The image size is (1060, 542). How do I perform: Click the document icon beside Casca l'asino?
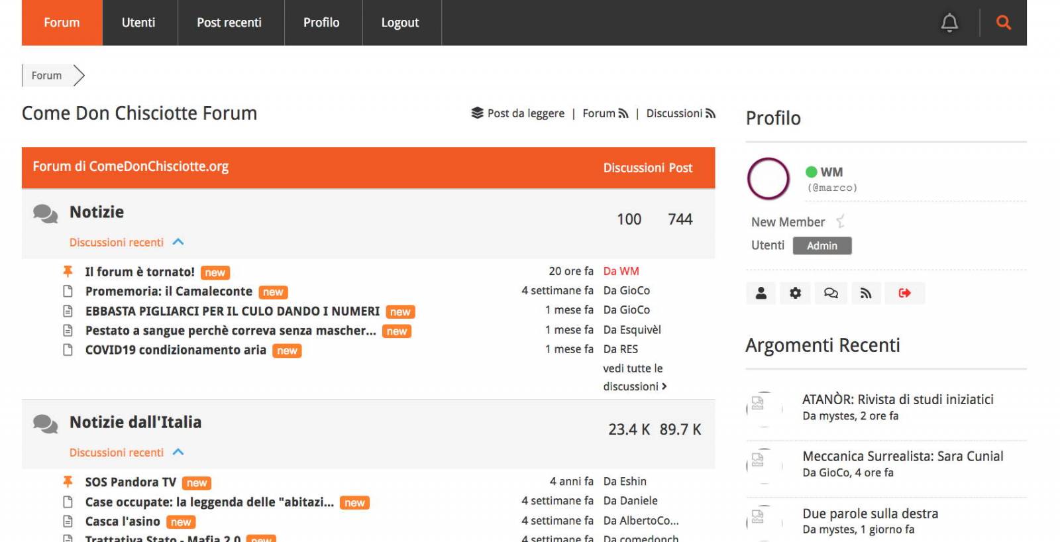(68, 521)
